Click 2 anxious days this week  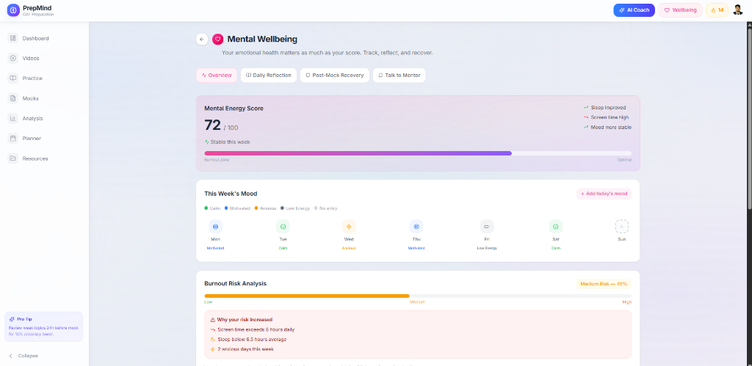pyautogui.click(x=242, y=349)
